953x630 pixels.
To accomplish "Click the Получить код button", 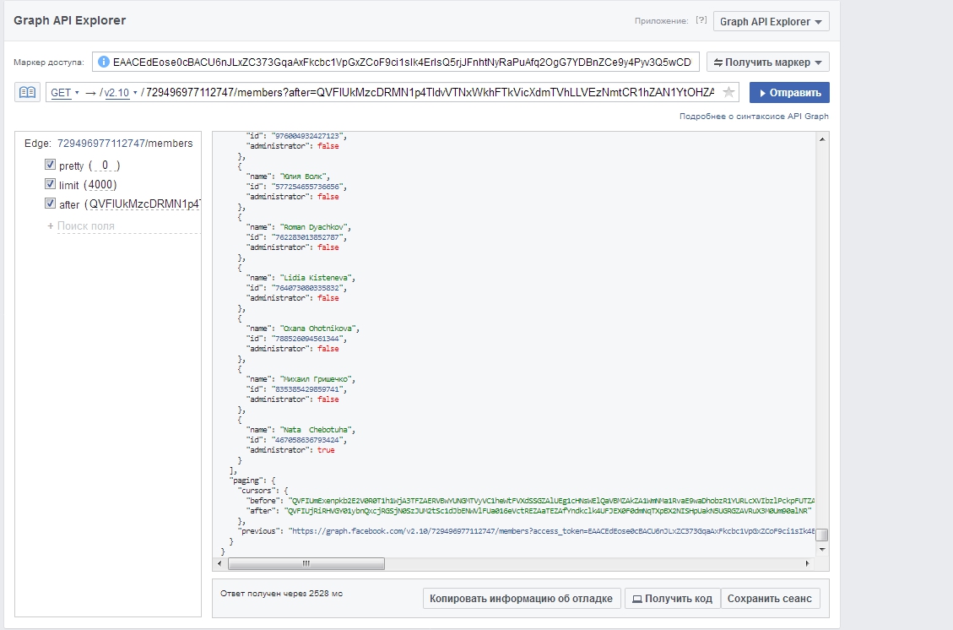I will click(x=672, y=599).
